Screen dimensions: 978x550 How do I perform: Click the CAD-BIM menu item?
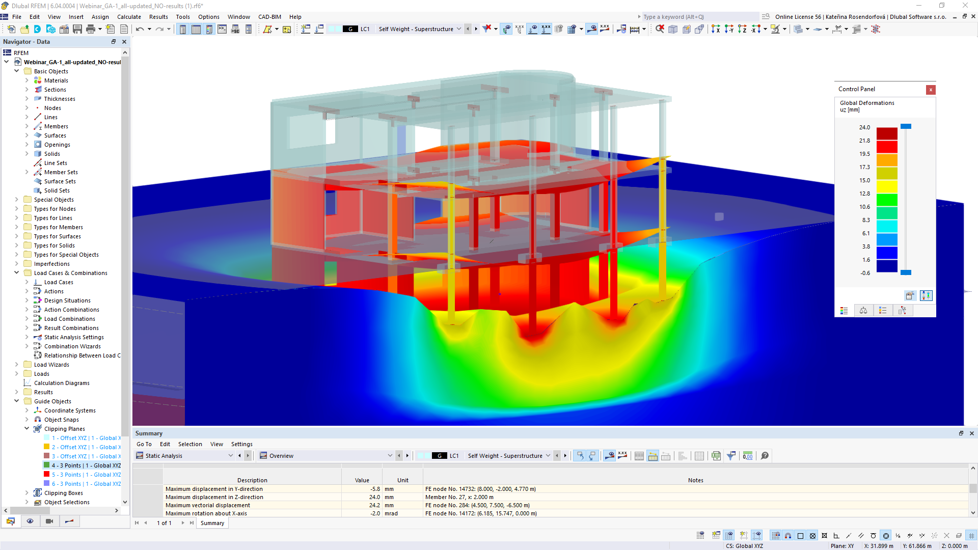coord(268,17)
